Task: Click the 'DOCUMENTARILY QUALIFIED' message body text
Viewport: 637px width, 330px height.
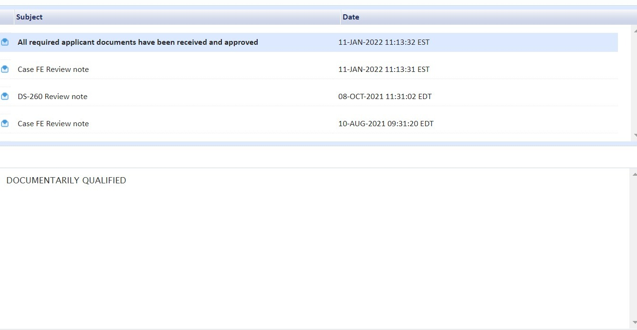Action: click(x=66, y=180)
